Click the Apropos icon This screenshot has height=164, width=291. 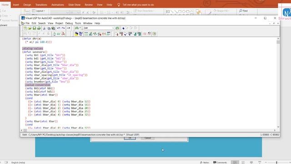pos(104,34)
